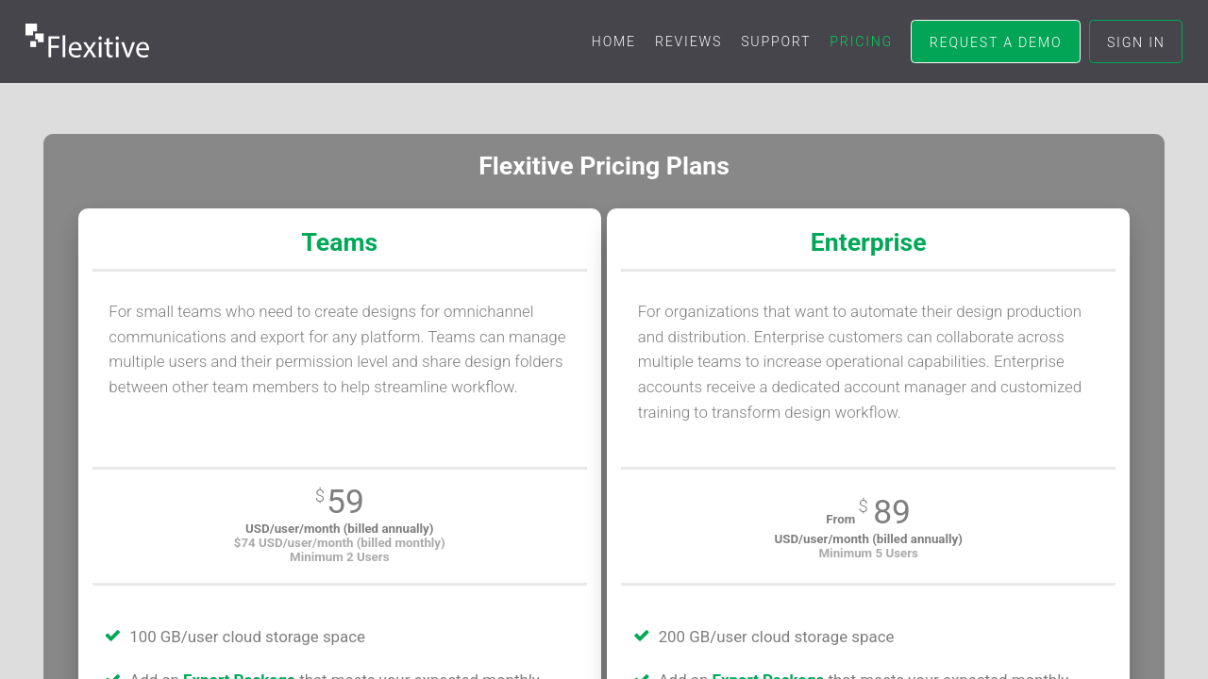This screenshot has width=1208, height=679.
Task: Open the Reviews page
Action: pos(688,41)
